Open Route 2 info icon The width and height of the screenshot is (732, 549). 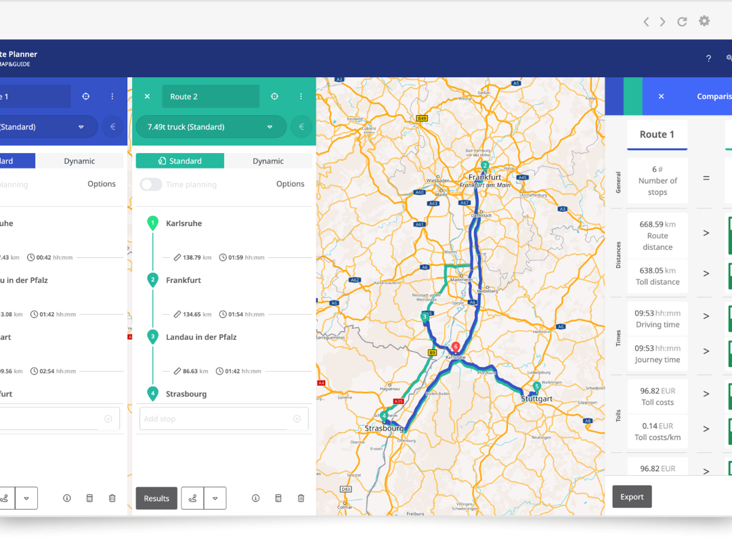[x=255, y=498]
